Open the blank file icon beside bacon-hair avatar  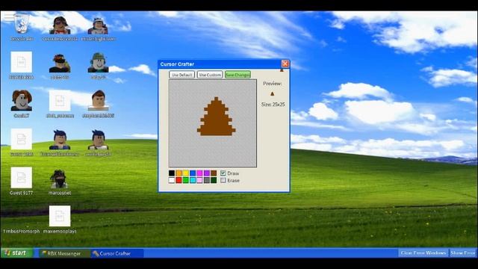tap(60, 101)
